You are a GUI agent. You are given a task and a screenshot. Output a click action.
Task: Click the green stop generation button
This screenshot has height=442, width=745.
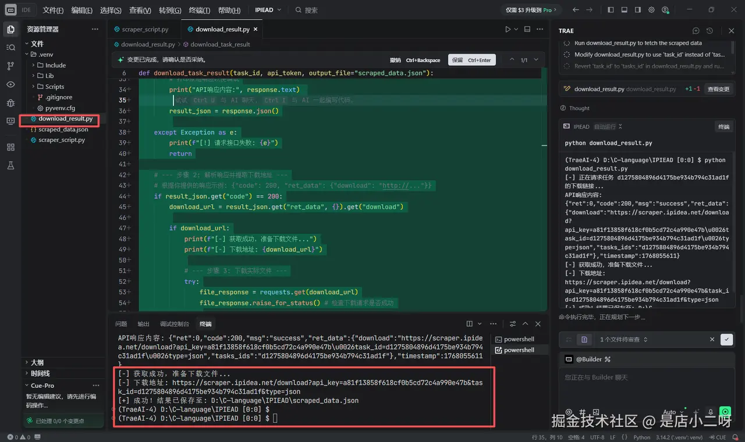725,412
